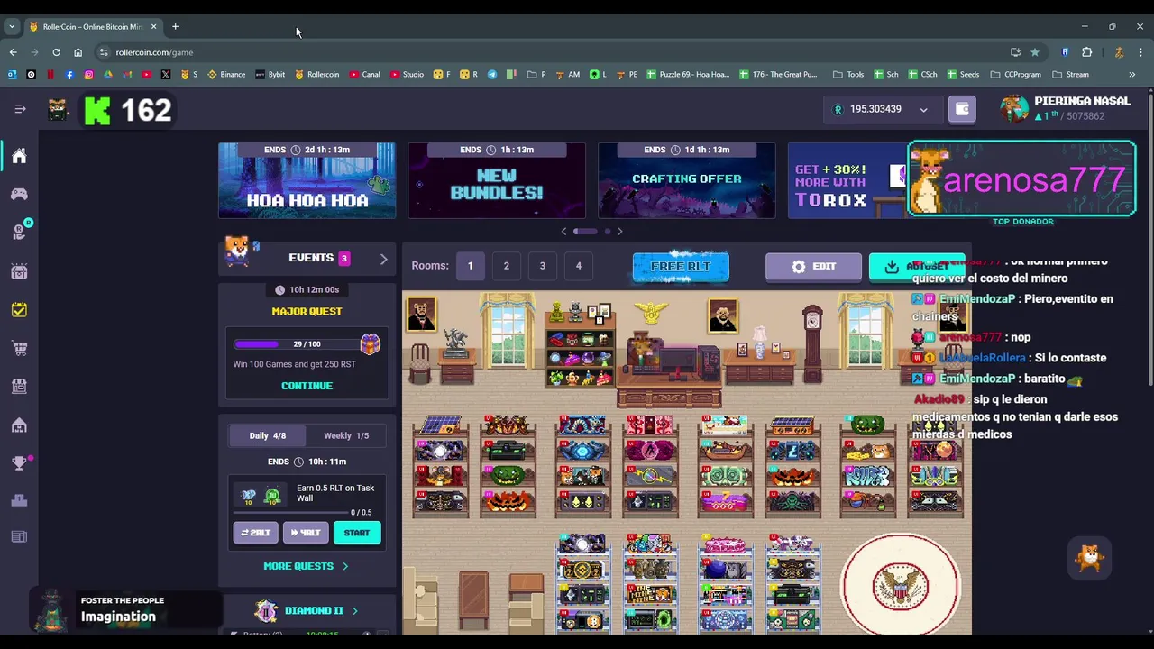Viewport: 1154px width, 649px height.
Task: Click the EDIT room button
Action: coord(813,267)
